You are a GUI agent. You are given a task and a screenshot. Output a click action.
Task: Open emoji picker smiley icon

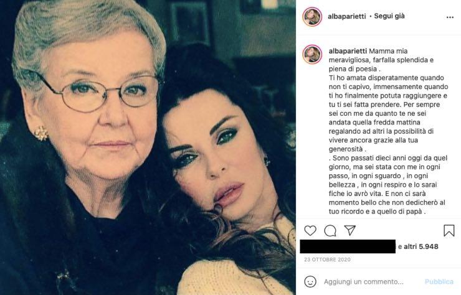tap(310, 281)
